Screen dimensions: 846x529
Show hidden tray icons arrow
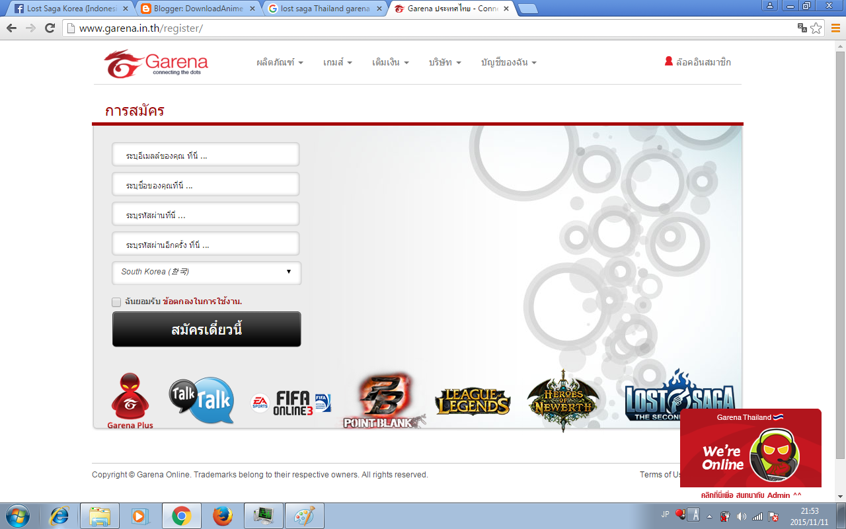coord(710,516)
